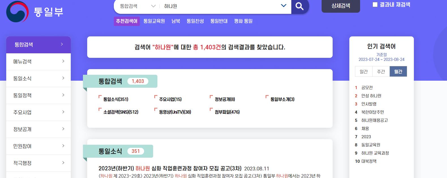Open 정보공개(8) result category

(225, 99)
